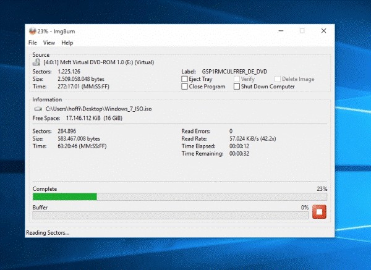Click read sectors value 284.896
The width and height of the screenshot is (371, 270).
pyautogui.click(x=67, y=131)
